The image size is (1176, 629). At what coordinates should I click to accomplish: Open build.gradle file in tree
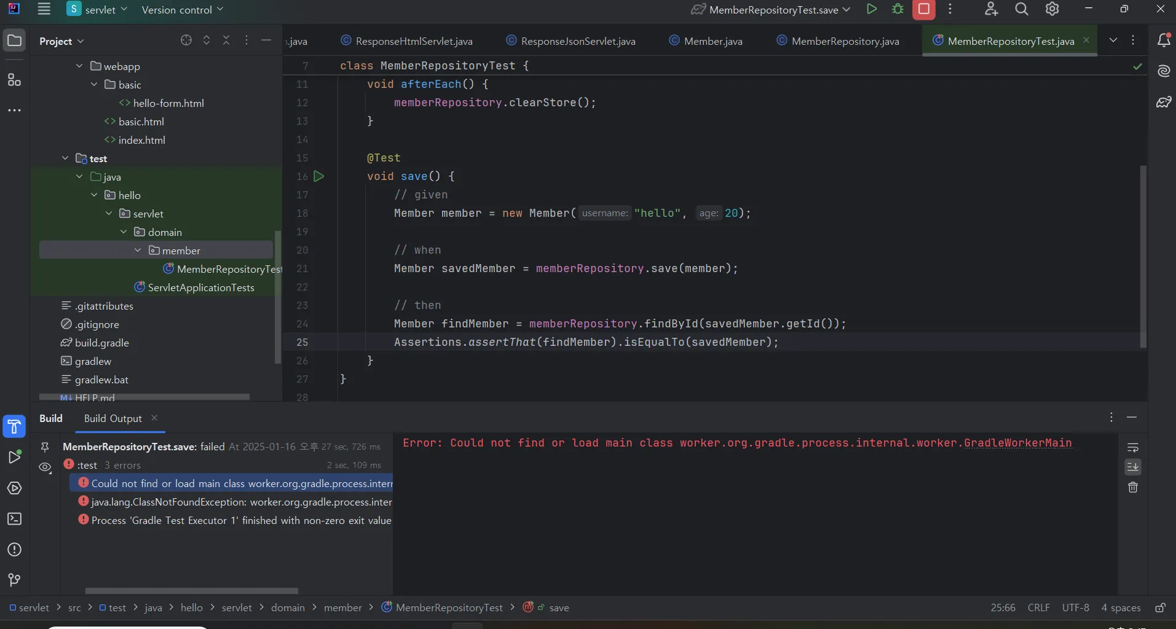click(102, 343)
